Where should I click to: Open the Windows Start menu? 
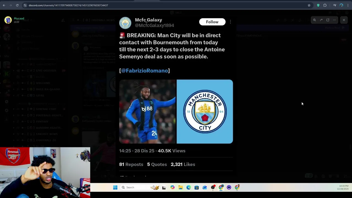(x=115, y=188)
